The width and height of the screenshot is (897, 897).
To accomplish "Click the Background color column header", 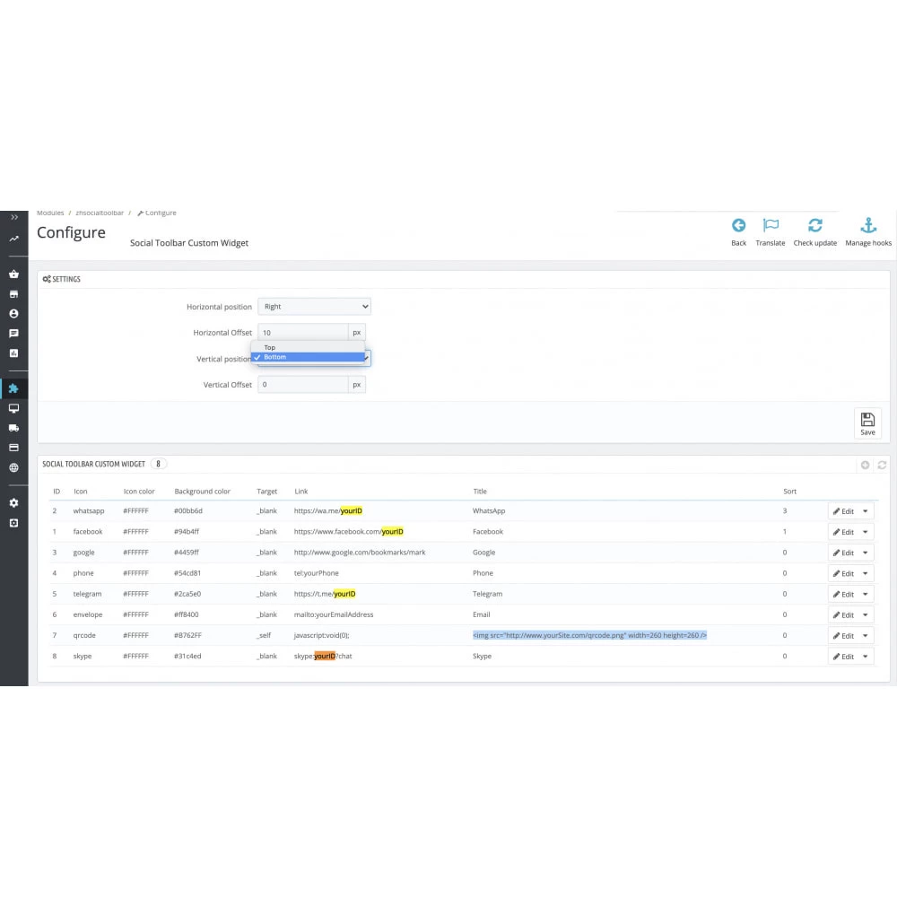I will (x=202, y=492).
